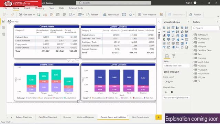Click the Refresh button
Screen dimensions: 220x124
92,14
